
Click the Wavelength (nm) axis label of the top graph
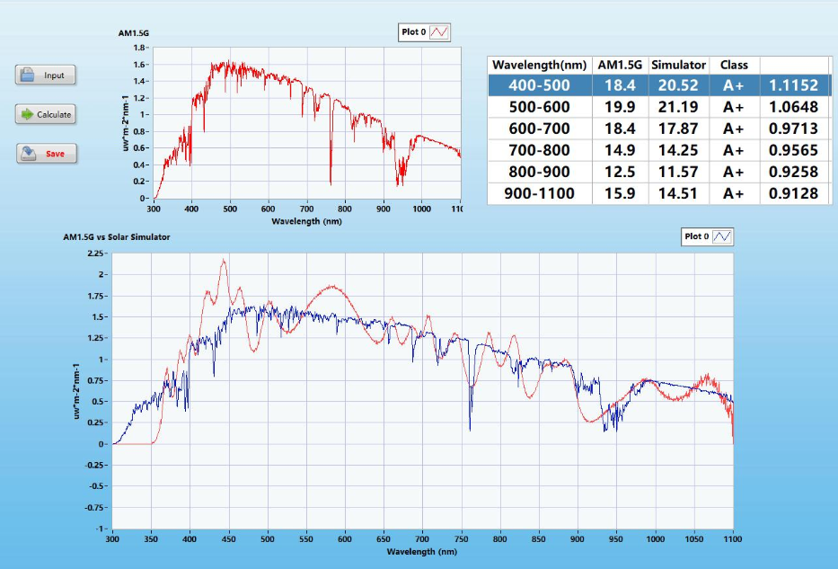(x=307, y=221)
